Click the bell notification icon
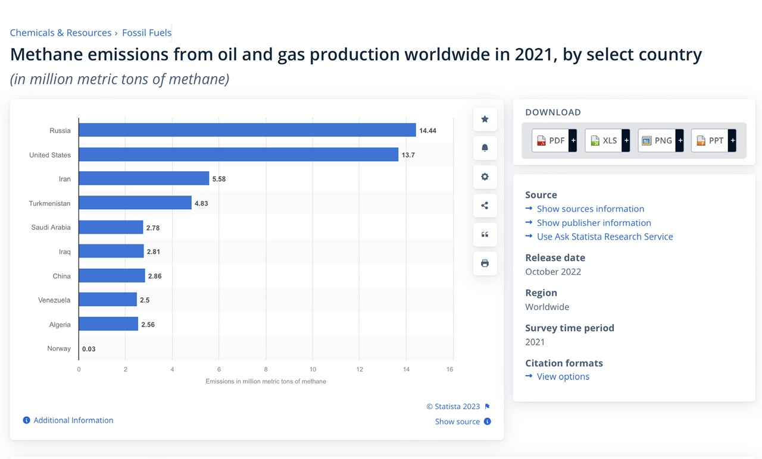The width and height of the screenshot is (762, 459). click(x=485, y=148)
